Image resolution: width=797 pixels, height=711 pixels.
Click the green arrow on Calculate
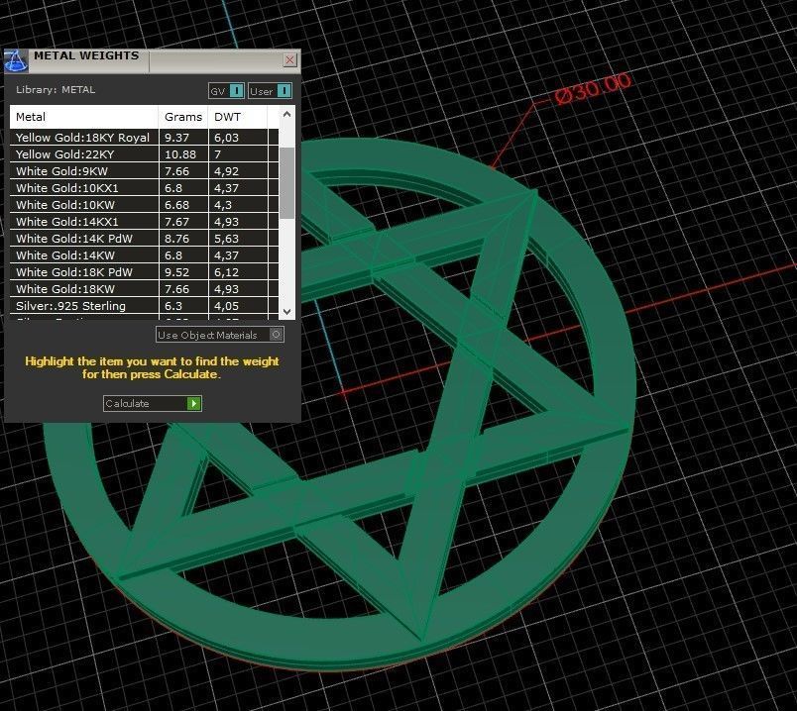tap(193, 403)
